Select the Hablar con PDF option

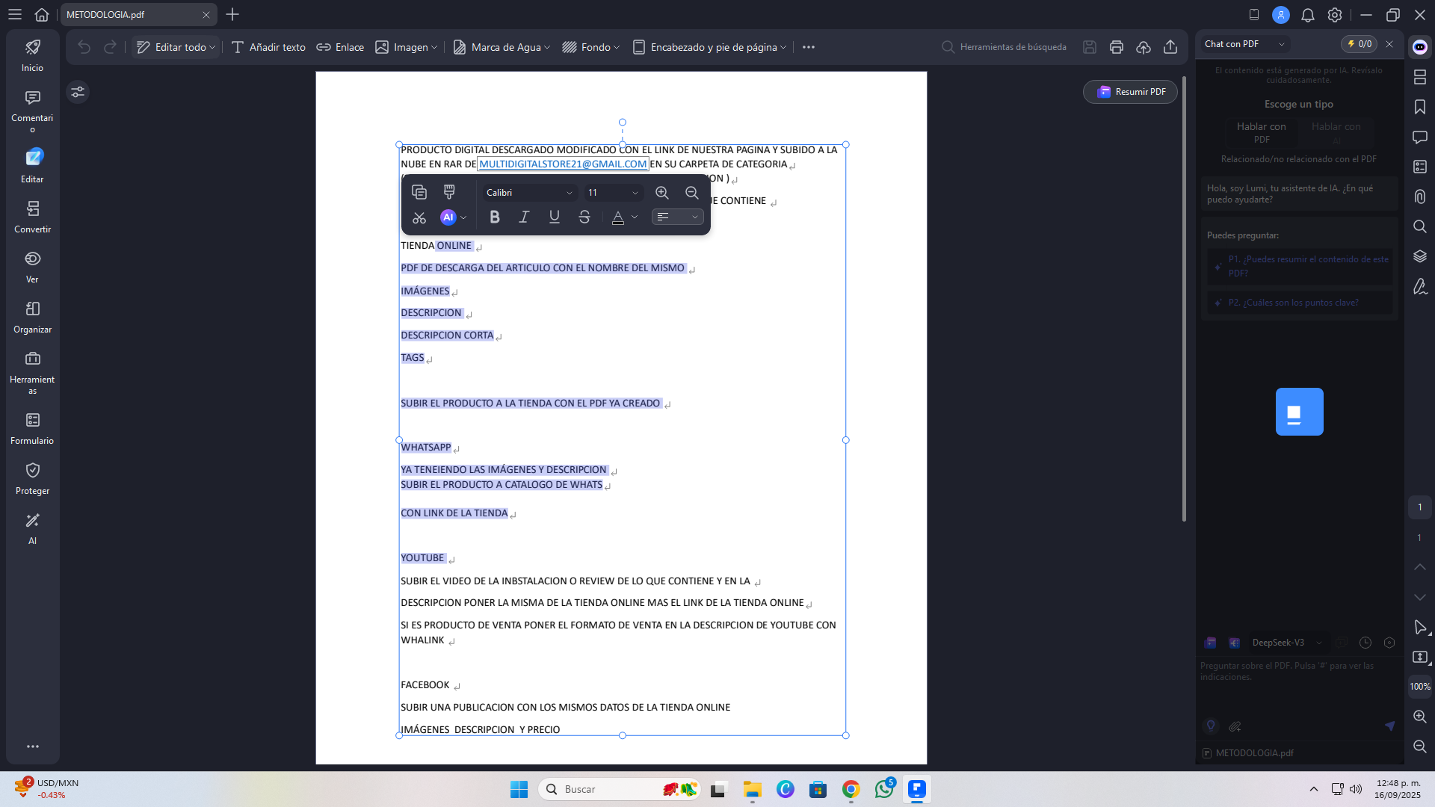1261,132
